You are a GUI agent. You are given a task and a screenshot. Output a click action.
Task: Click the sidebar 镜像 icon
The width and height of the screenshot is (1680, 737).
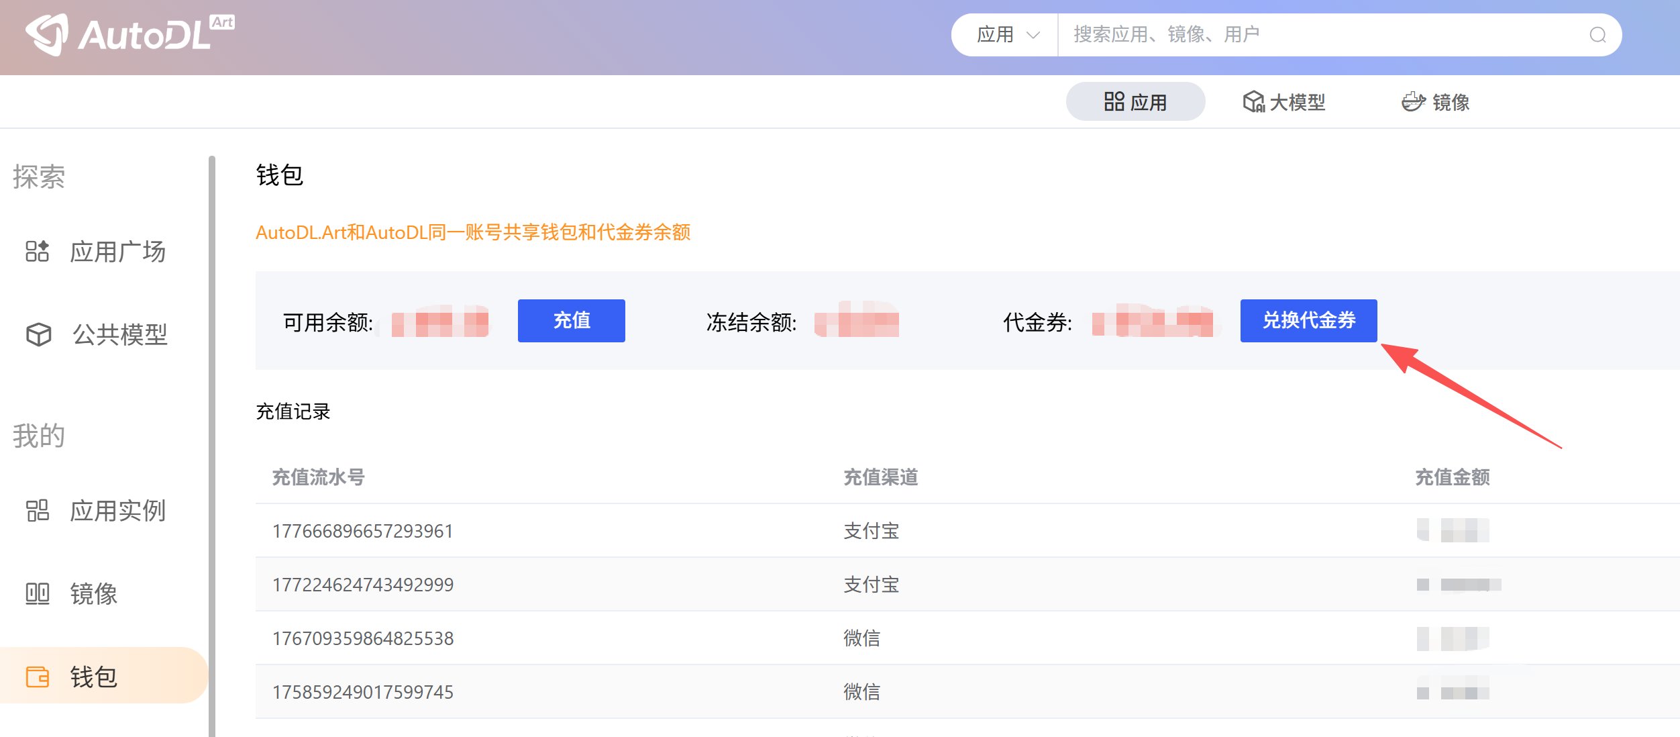[38, 593]
